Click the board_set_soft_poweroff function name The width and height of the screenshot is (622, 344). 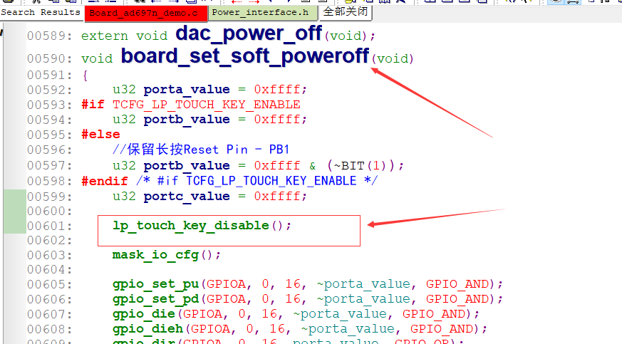click(245, 56)
